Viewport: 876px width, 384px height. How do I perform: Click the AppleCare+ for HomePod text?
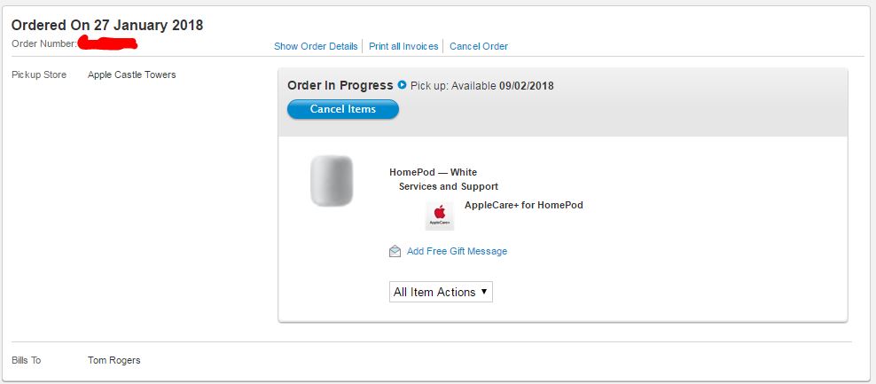(523, 205)
